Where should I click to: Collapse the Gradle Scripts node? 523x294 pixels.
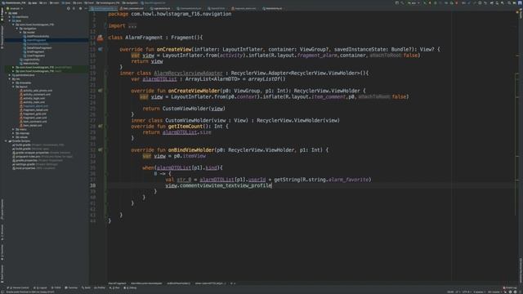pos(6,141)
